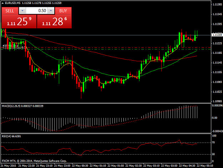The height and width of the screenshot is (168, 223).
Task: Click the 22 May 05:10 time label
Action: pos(205,165)
